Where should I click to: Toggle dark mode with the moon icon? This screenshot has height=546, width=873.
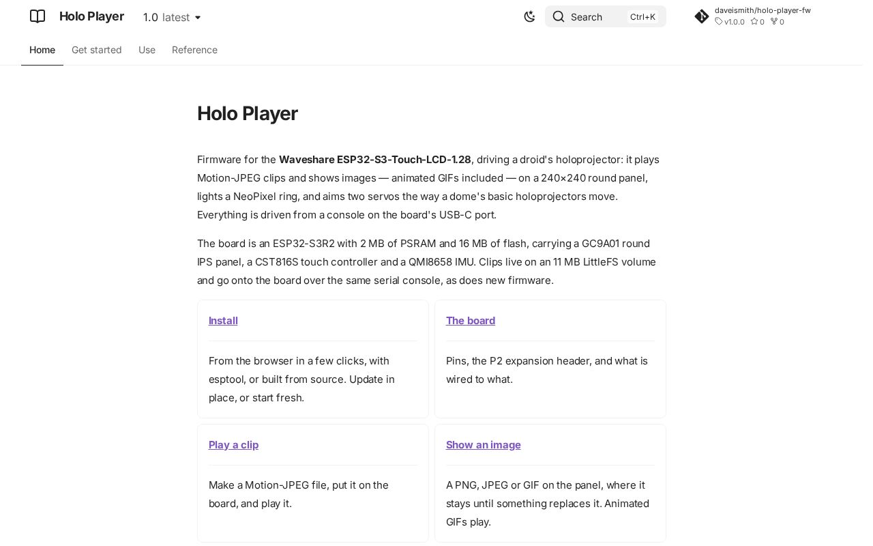coord(529,16)
